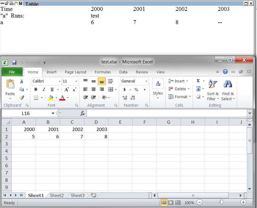The height and width of the screenshot is (208, 257).
Task: Click the Fill down icon in Editing
Action: pyautogui.click(x=198, y=89)
